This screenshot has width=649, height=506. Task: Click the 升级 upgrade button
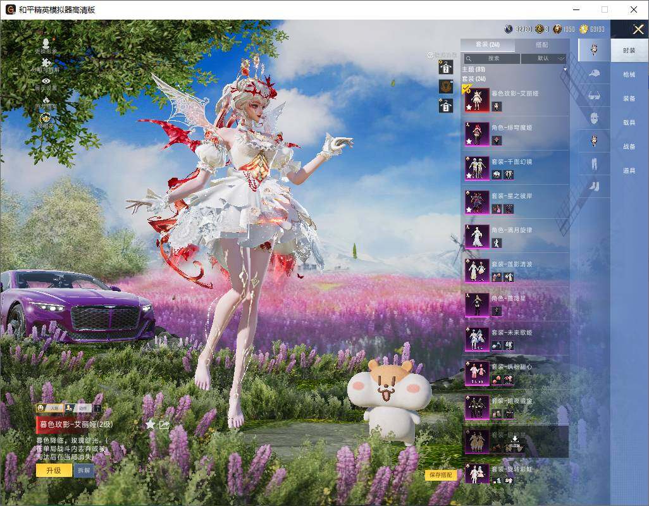(x=54, y=471)
